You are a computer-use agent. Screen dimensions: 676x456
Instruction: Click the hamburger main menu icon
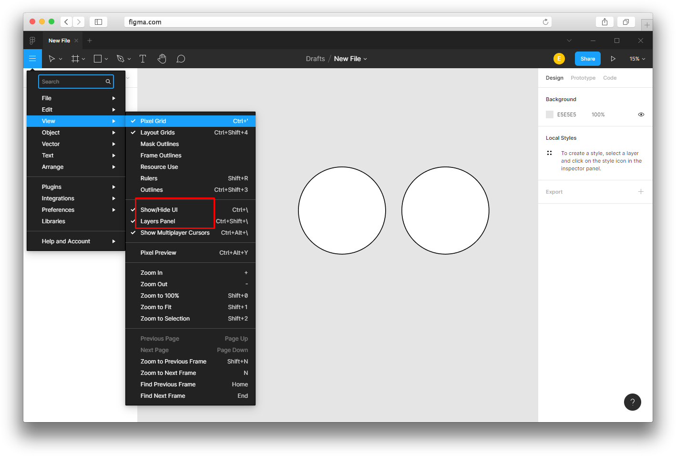(32, 59)
